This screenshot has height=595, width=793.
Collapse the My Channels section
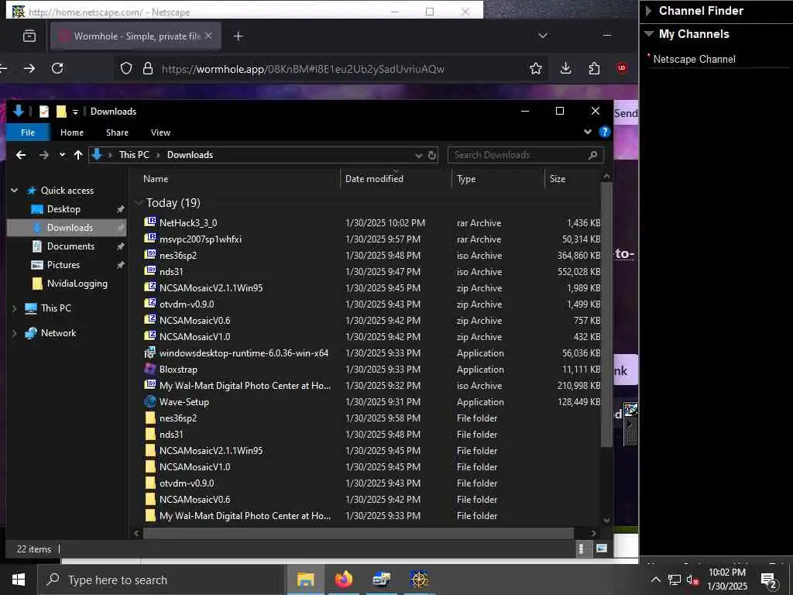pos(649,34)
